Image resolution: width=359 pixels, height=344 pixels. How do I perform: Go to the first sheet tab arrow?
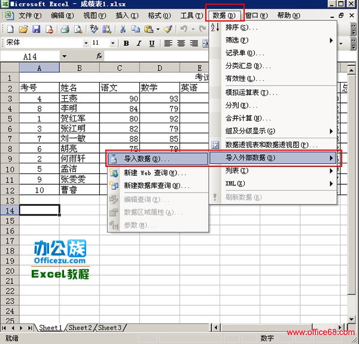click(4, 328)
